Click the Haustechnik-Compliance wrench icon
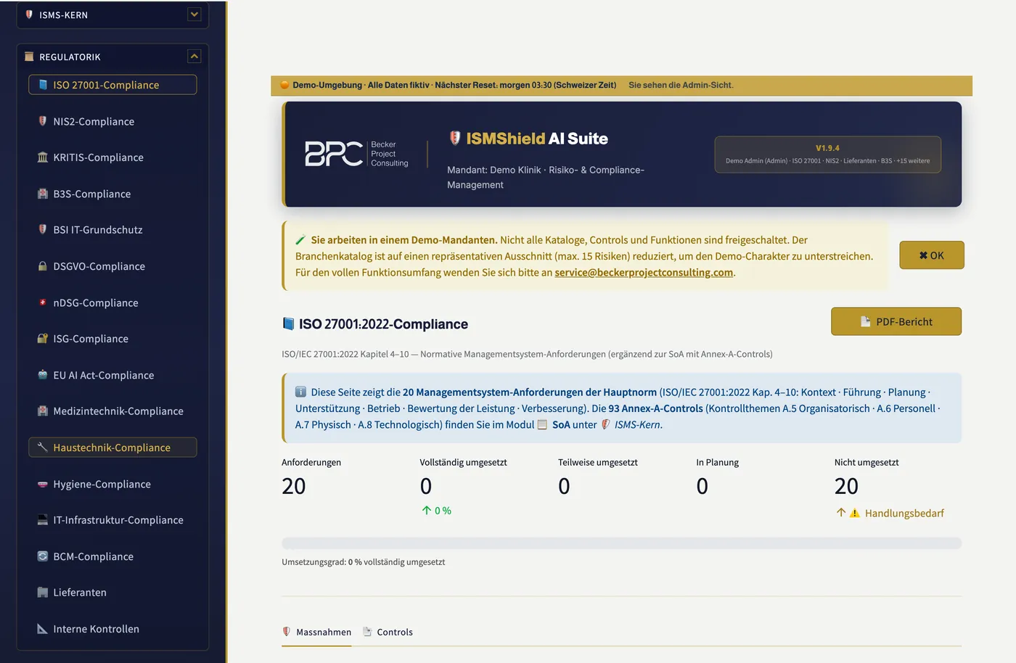Viewport: 1016px width, 663px height. click(x=43, y=448)
